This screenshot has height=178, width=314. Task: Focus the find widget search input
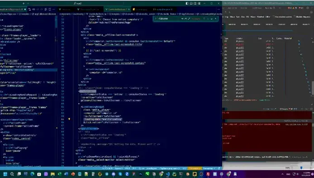click(x=169, y=19)
